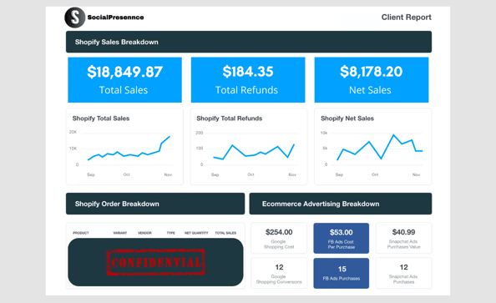Select the Shopify Order Breakdown header
496x303 pixels.
[155, 204]
